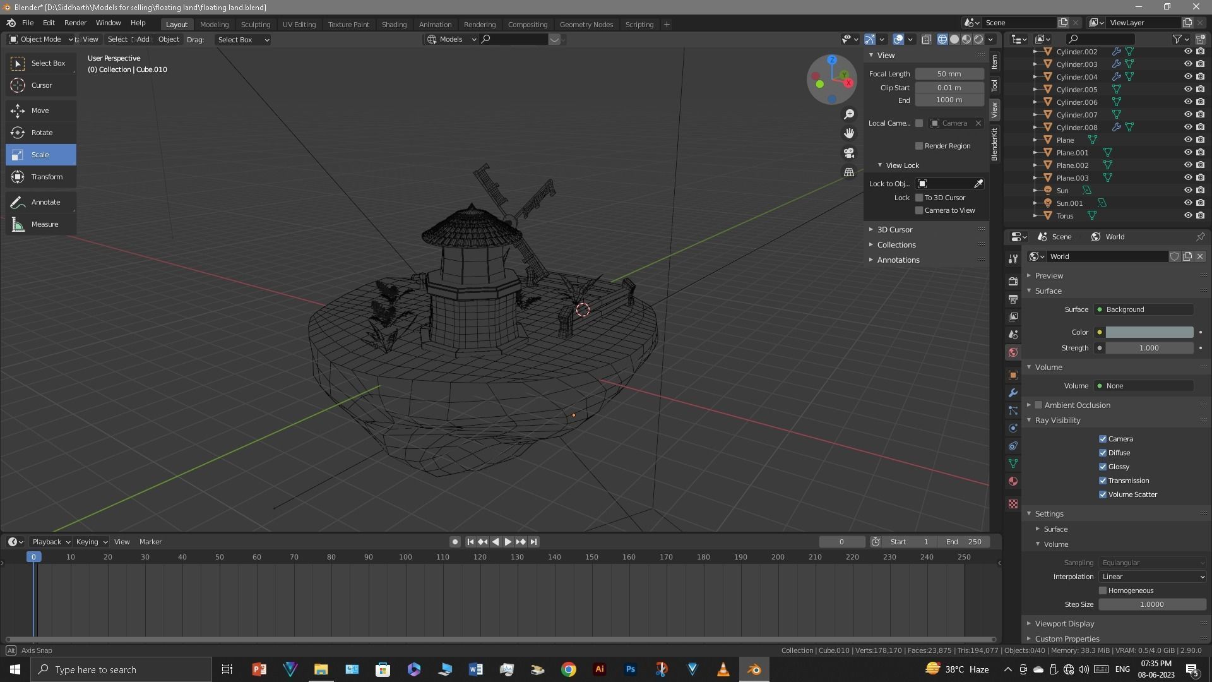Activate the Annotate tool
Screen dimensions: 1212x682
tap(41, 202)
